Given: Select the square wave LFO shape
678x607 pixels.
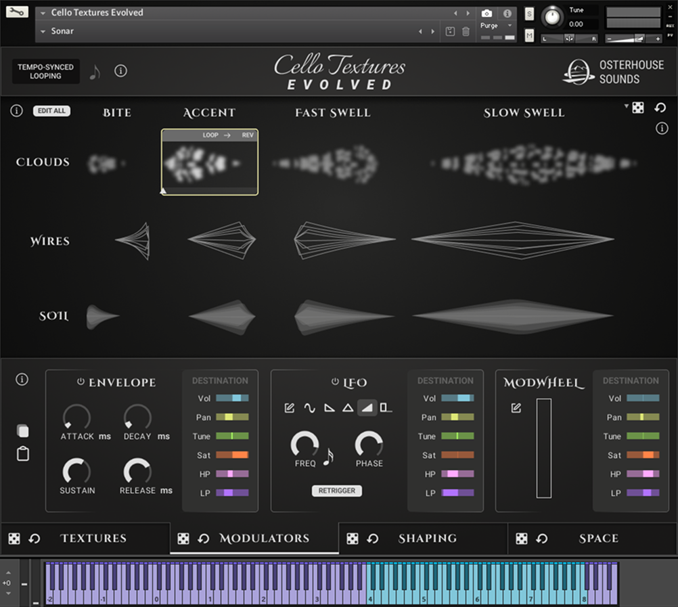Looking at the screenshot, I should click(386, 408).
